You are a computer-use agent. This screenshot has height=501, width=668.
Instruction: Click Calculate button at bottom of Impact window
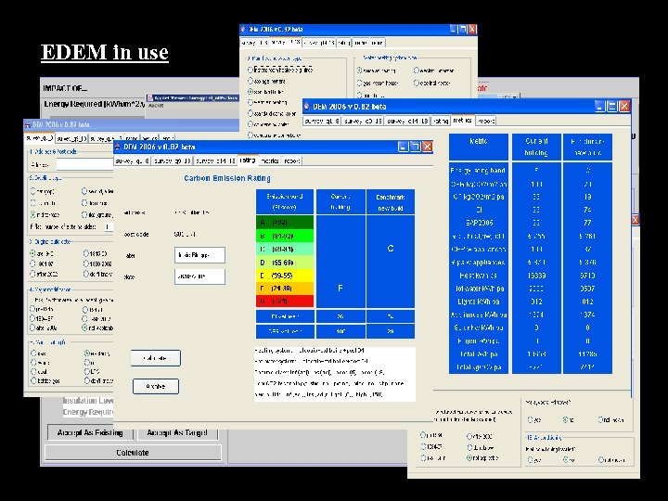point(133,453)
